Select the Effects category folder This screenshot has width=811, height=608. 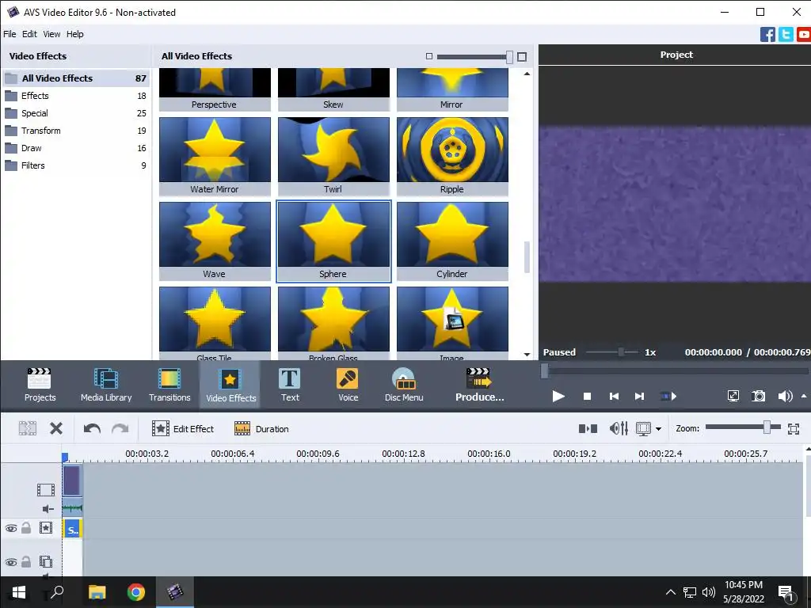pyautogui.click(x=75, y=96)
